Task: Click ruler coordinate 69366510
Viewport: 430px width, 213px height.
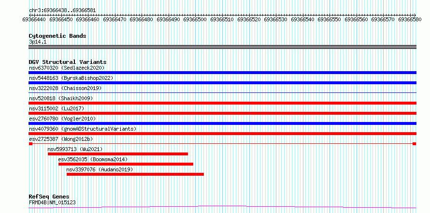Action: (222, 19)
